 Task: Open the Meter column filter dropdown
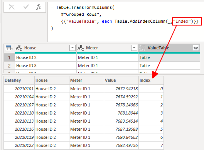click(x=134, y=48)
